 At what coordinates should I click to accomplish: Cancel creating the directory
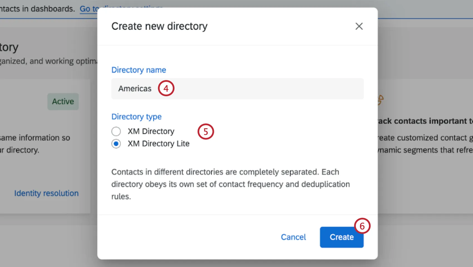point(293,237)
